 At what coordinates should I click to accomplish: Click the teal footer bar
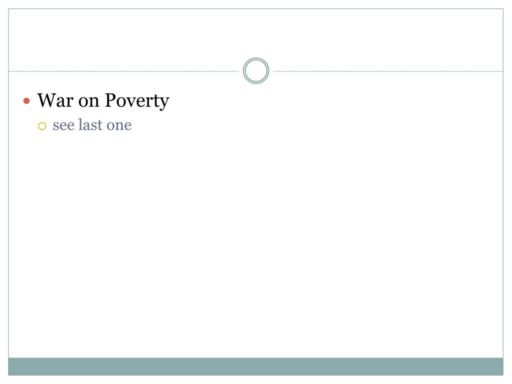[x=255, y=366]
